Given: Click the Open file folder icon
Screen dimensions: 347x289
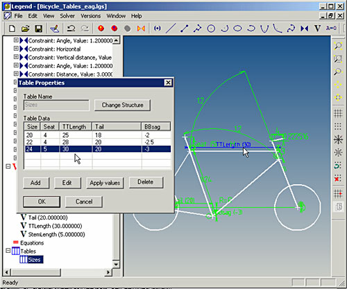Looking at the screenshot, I should click(x=25, y=28).
